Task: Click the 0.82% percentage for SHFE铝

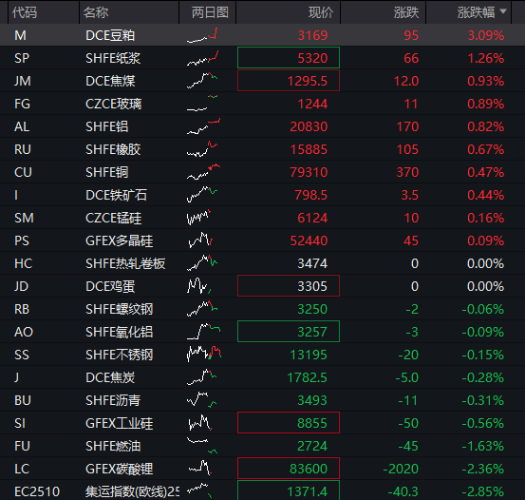Action: click(x=486, y=126)
